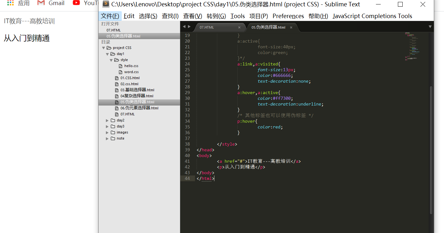This screenshot has width=444, height=233.
Task: Click the day2 folder icon
Action: tap(113, 120)
